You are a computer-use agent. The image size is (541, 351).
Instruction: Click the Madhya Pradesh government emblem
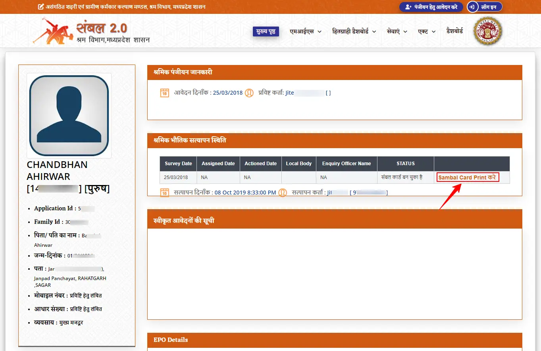tap(488, 31)
